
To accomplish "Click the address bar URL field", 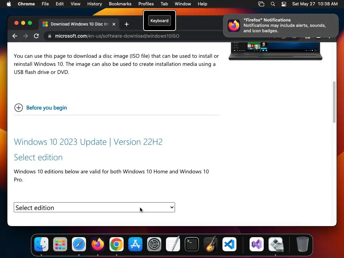I will tap(117, 36).
